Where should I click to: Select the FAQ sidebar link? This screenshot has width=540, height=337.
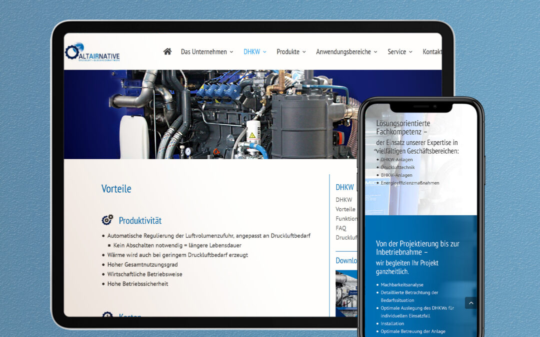pos(340,228)
